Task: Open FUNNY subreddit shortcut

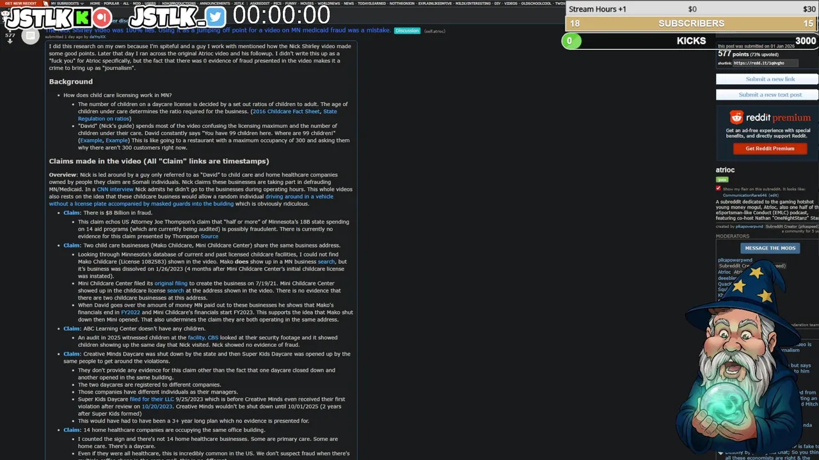Action: click(291, 3)
